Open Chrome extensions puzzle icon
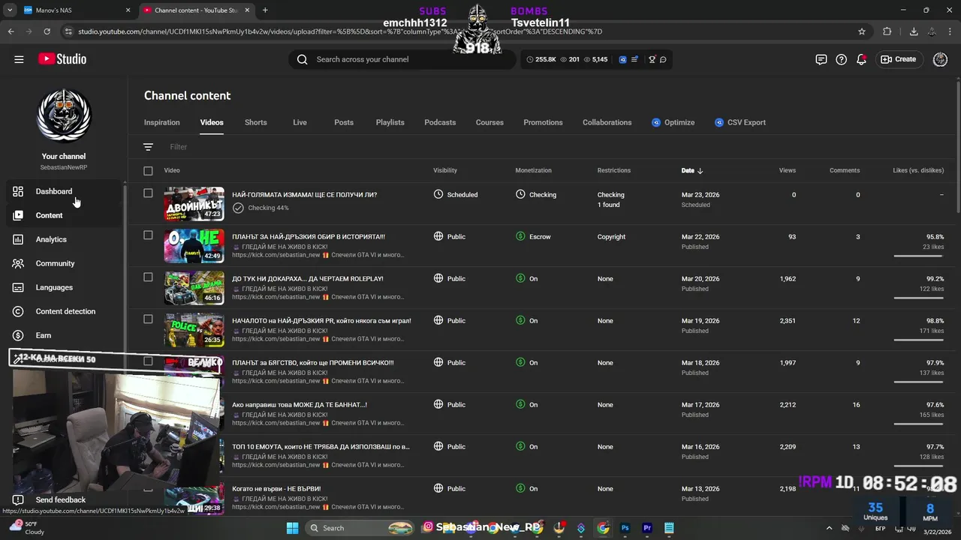This screenshot has width=961, height=540. tap(887, 31)
